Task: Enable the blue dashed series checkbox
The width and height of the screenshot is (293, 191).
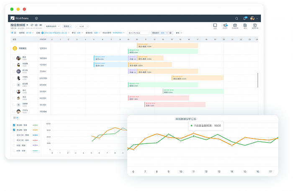Action: (x=14, y=135)
